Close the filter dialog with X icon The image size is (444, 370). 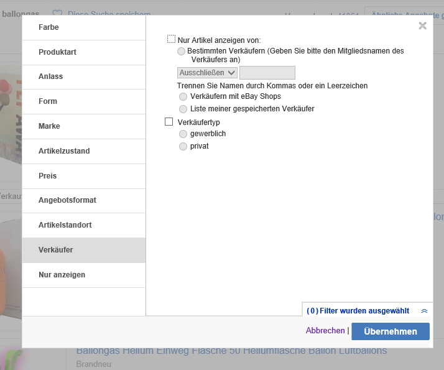423,25
